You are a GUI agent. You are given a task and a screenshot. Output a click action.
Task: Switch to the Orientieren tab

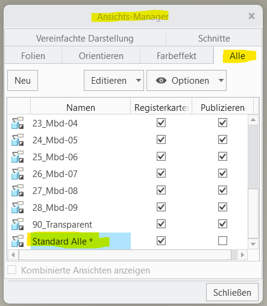point(101,56)
